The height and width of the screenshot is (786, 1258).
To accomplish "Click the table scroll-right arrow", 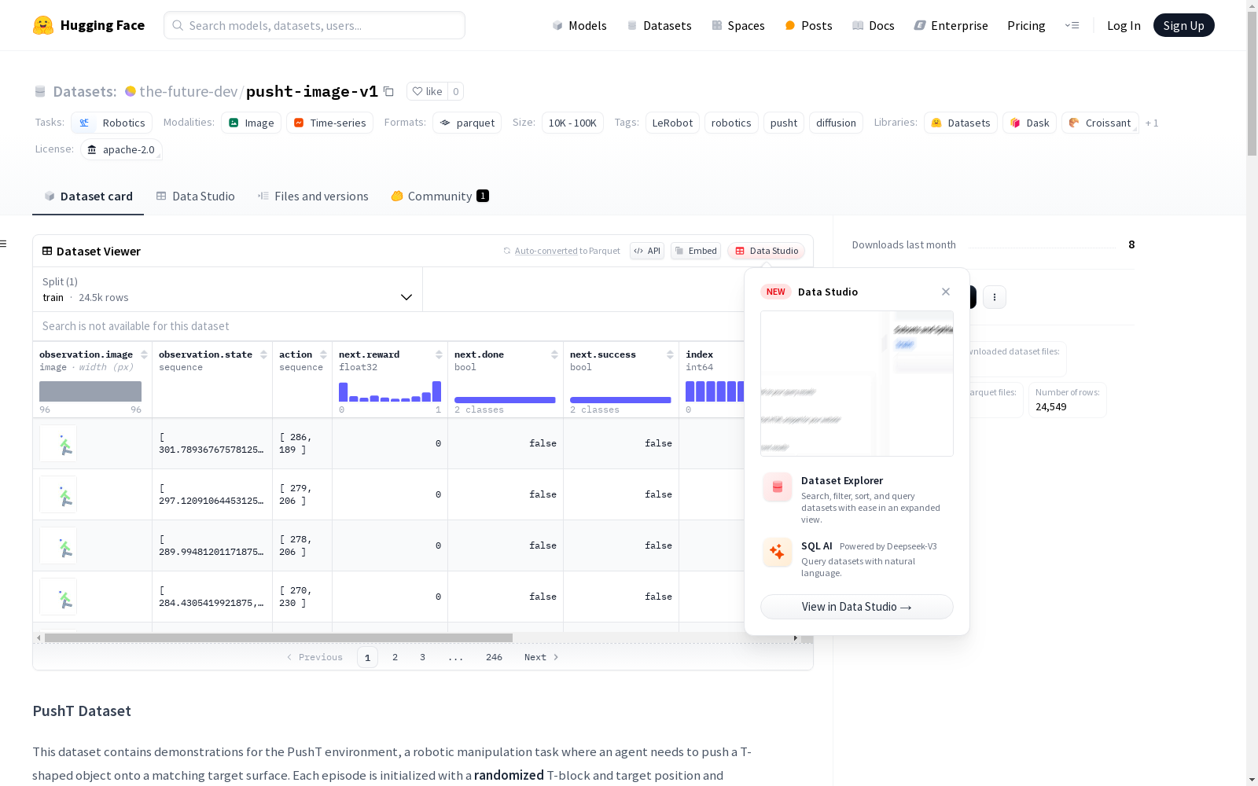I will (x=796, y=637).
